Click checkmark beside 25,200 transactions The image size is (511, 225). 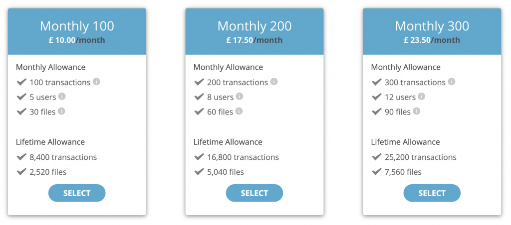point(377,157)
